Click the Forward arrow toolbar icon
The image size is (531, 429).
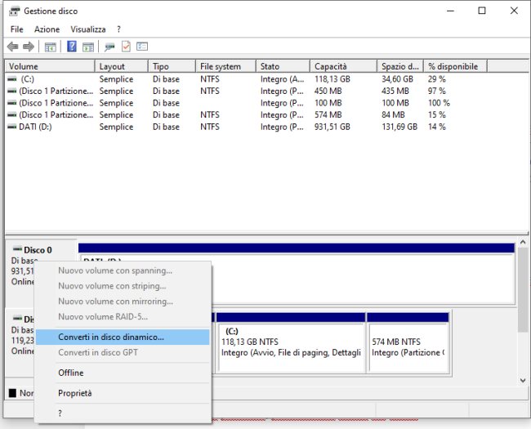[29, 47]
